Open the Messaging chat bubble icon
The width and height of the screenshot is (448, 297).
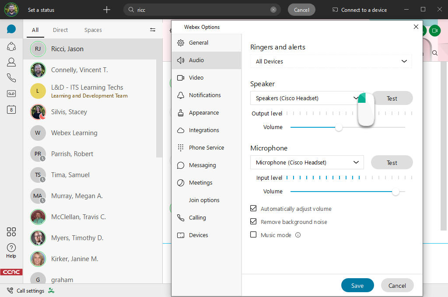click(x=11, y=30)
